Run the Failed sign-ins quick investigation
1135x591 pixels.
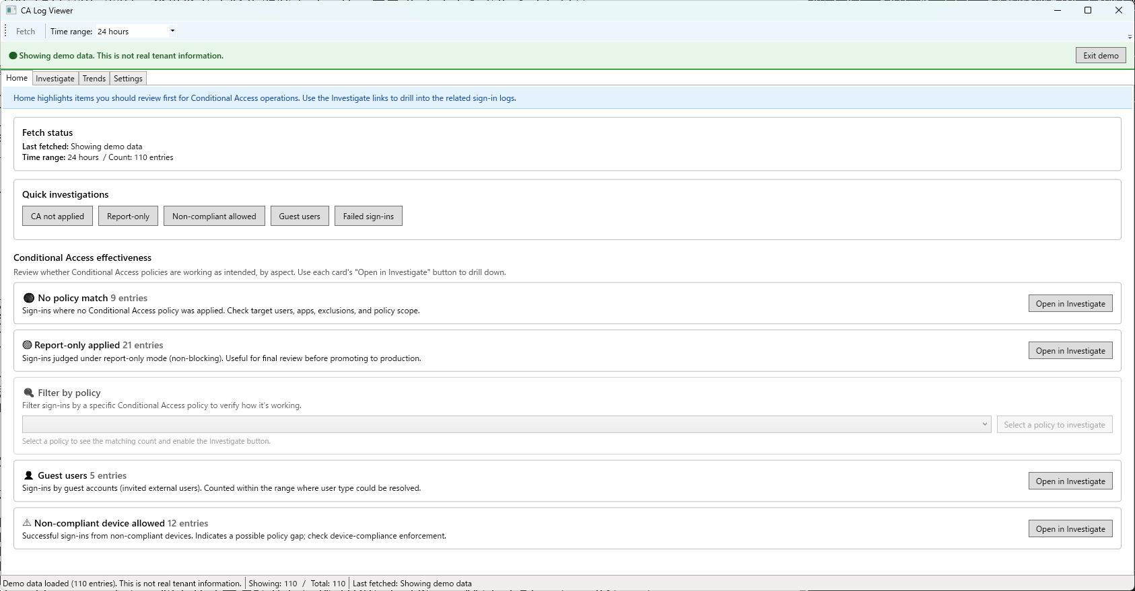click(368, 216)
